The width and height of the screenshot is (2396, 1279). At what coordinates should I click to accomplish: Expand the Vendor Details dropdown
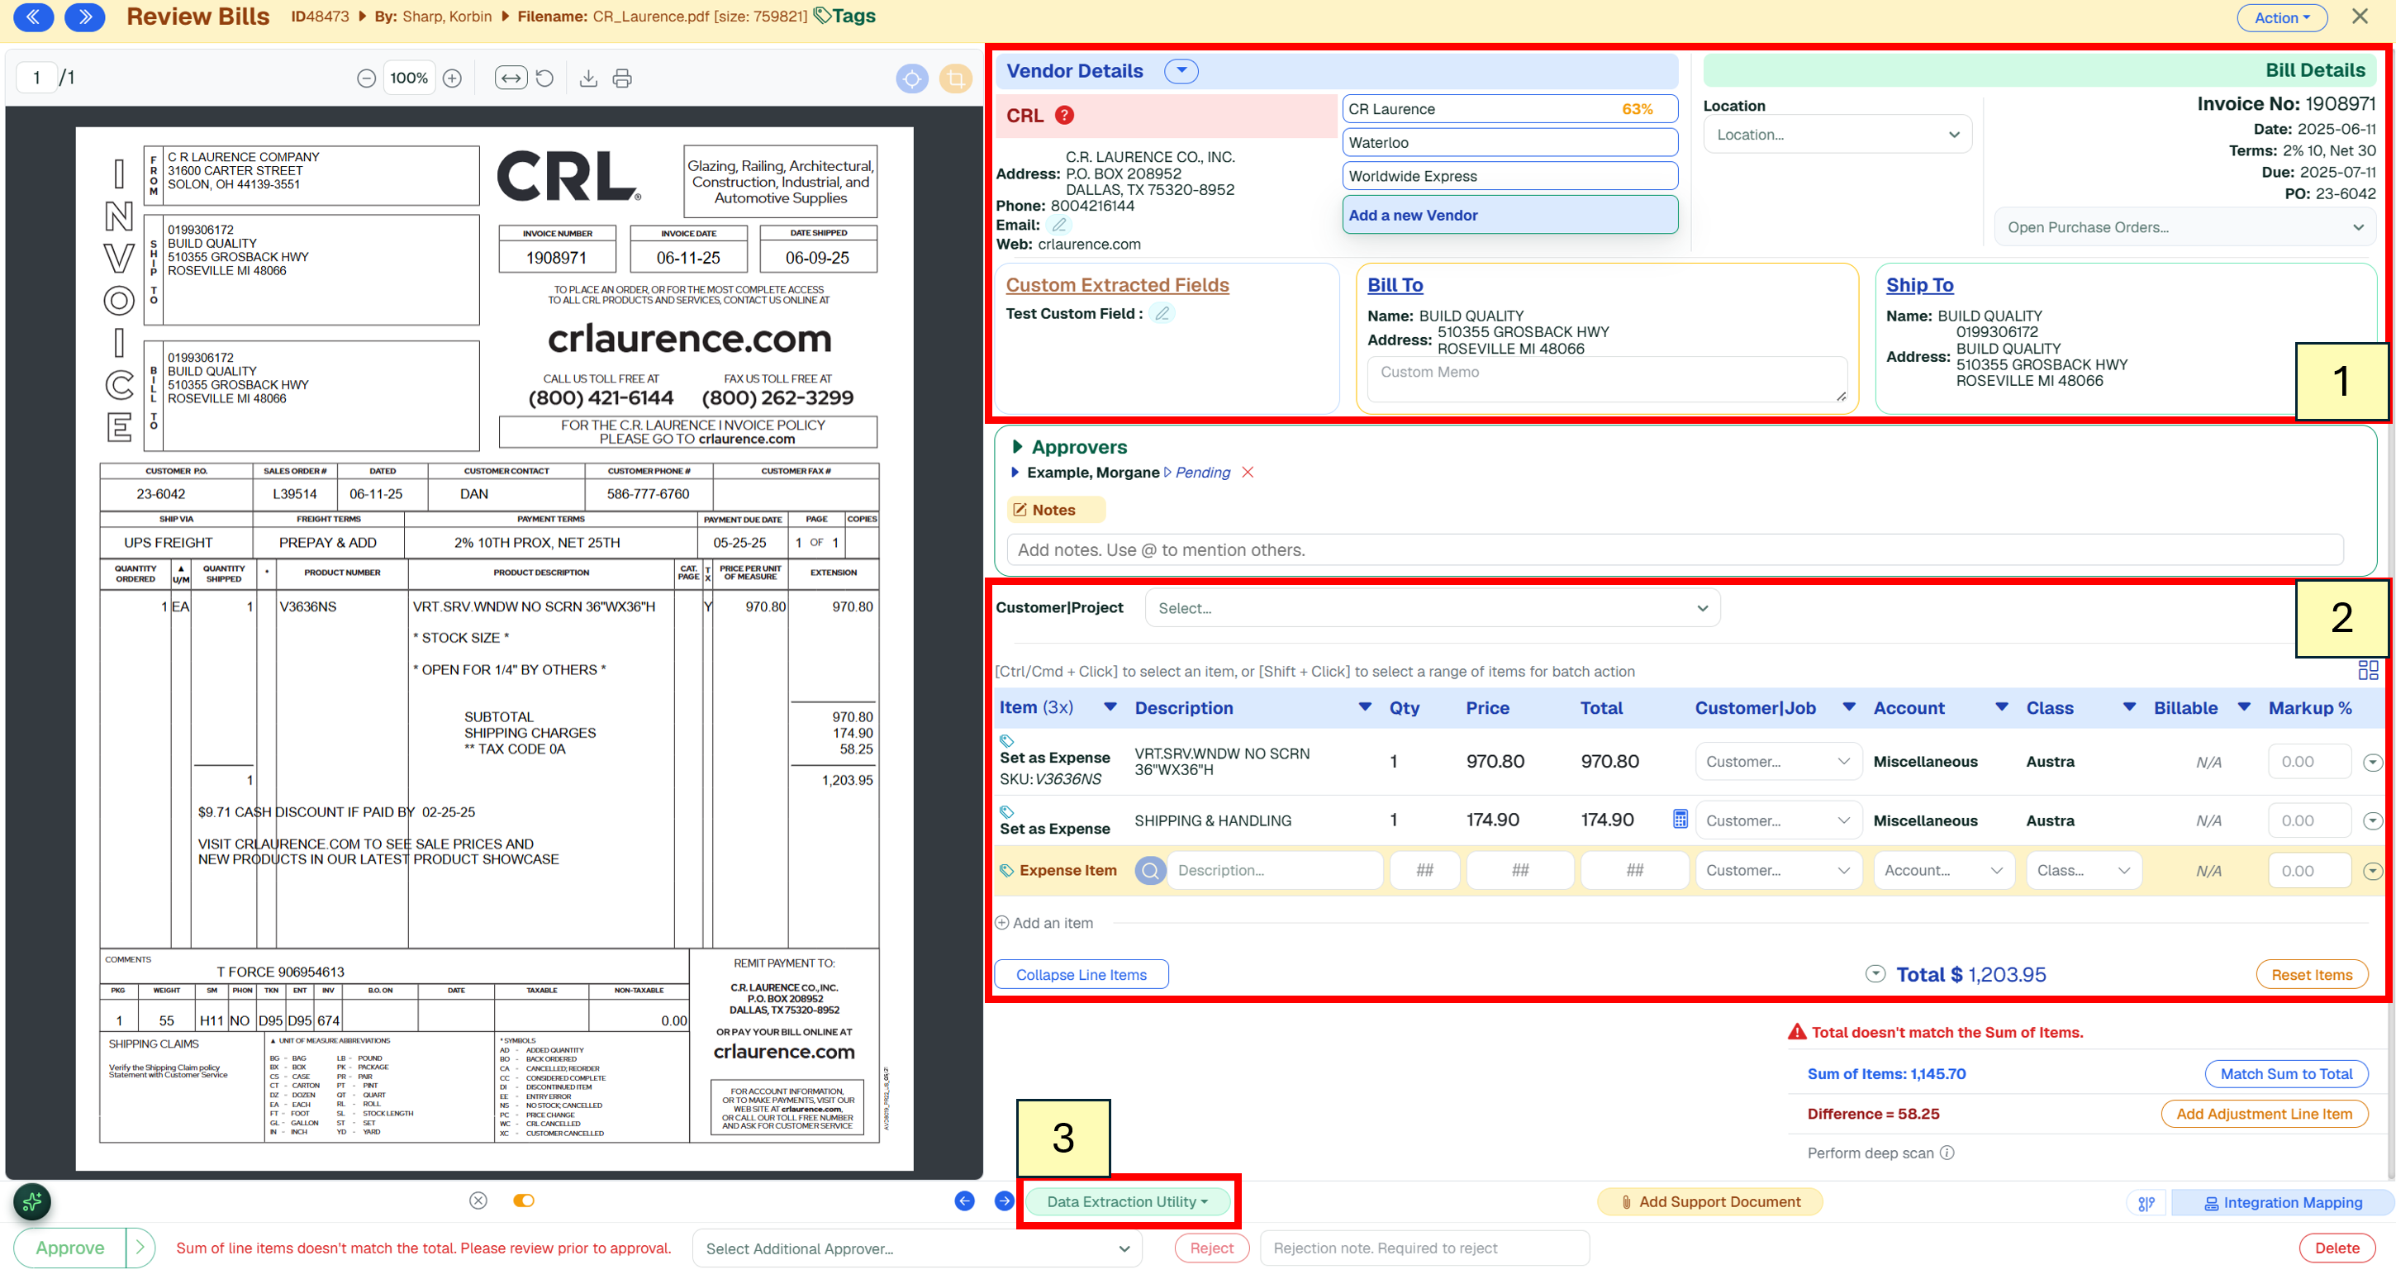[1181, 71]
